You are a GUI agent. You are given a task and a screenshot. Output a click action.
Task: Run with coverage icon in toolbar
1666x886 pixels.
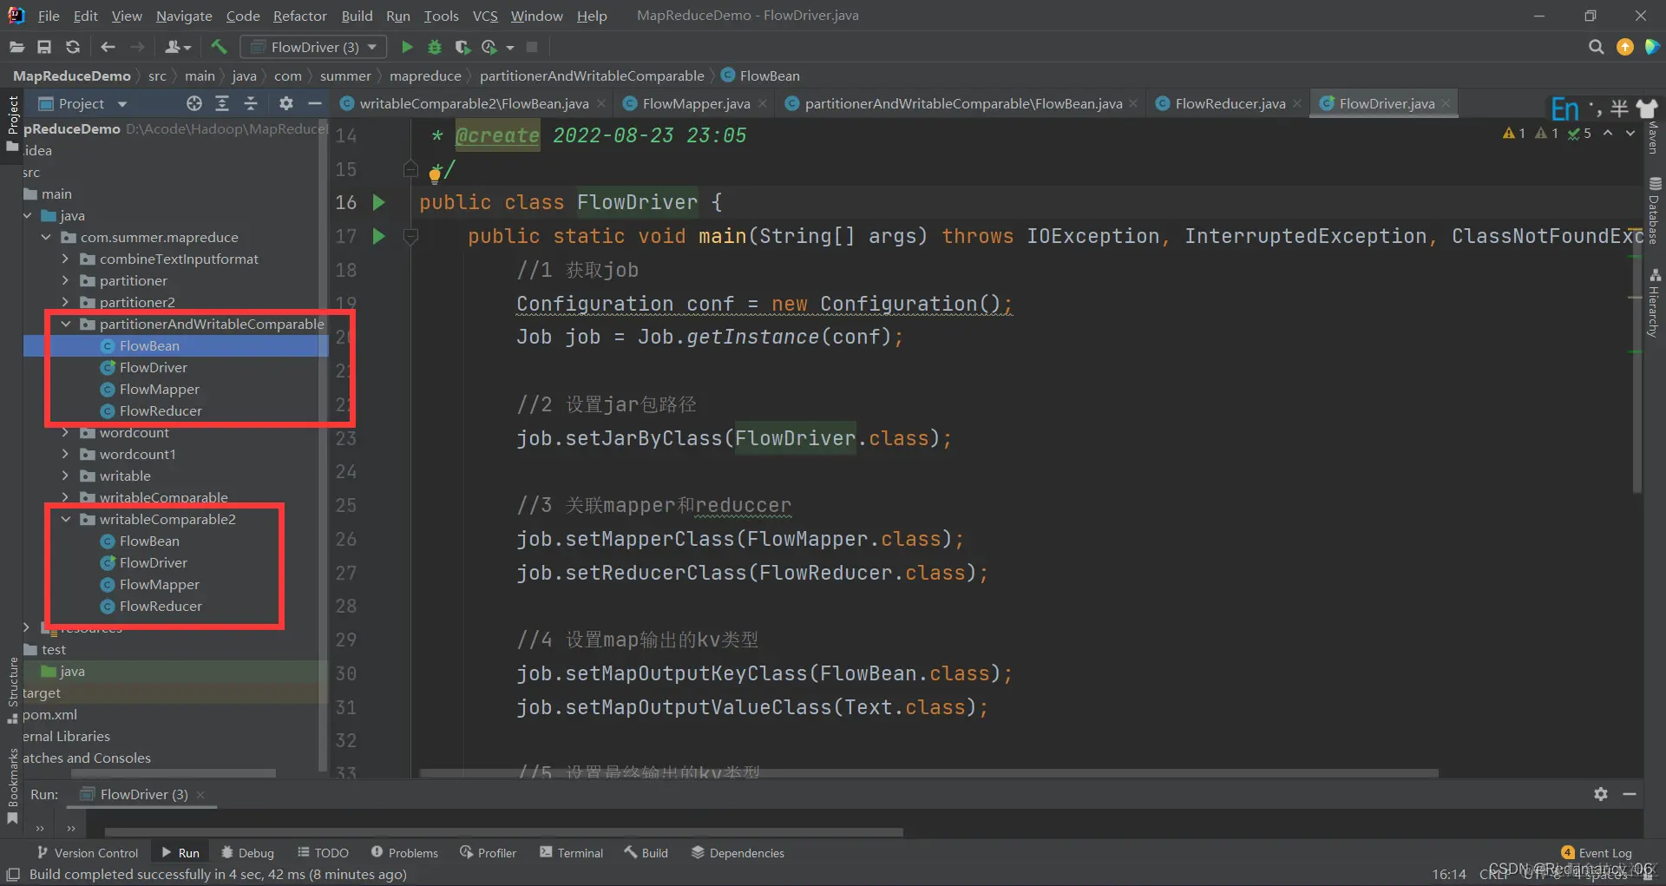(462, 47)
